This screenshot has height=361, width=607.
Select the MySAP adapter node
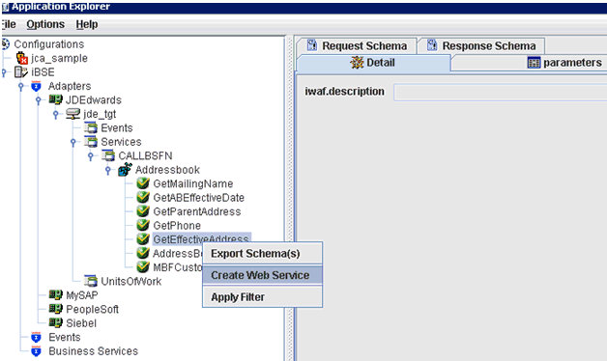(82, 295)
